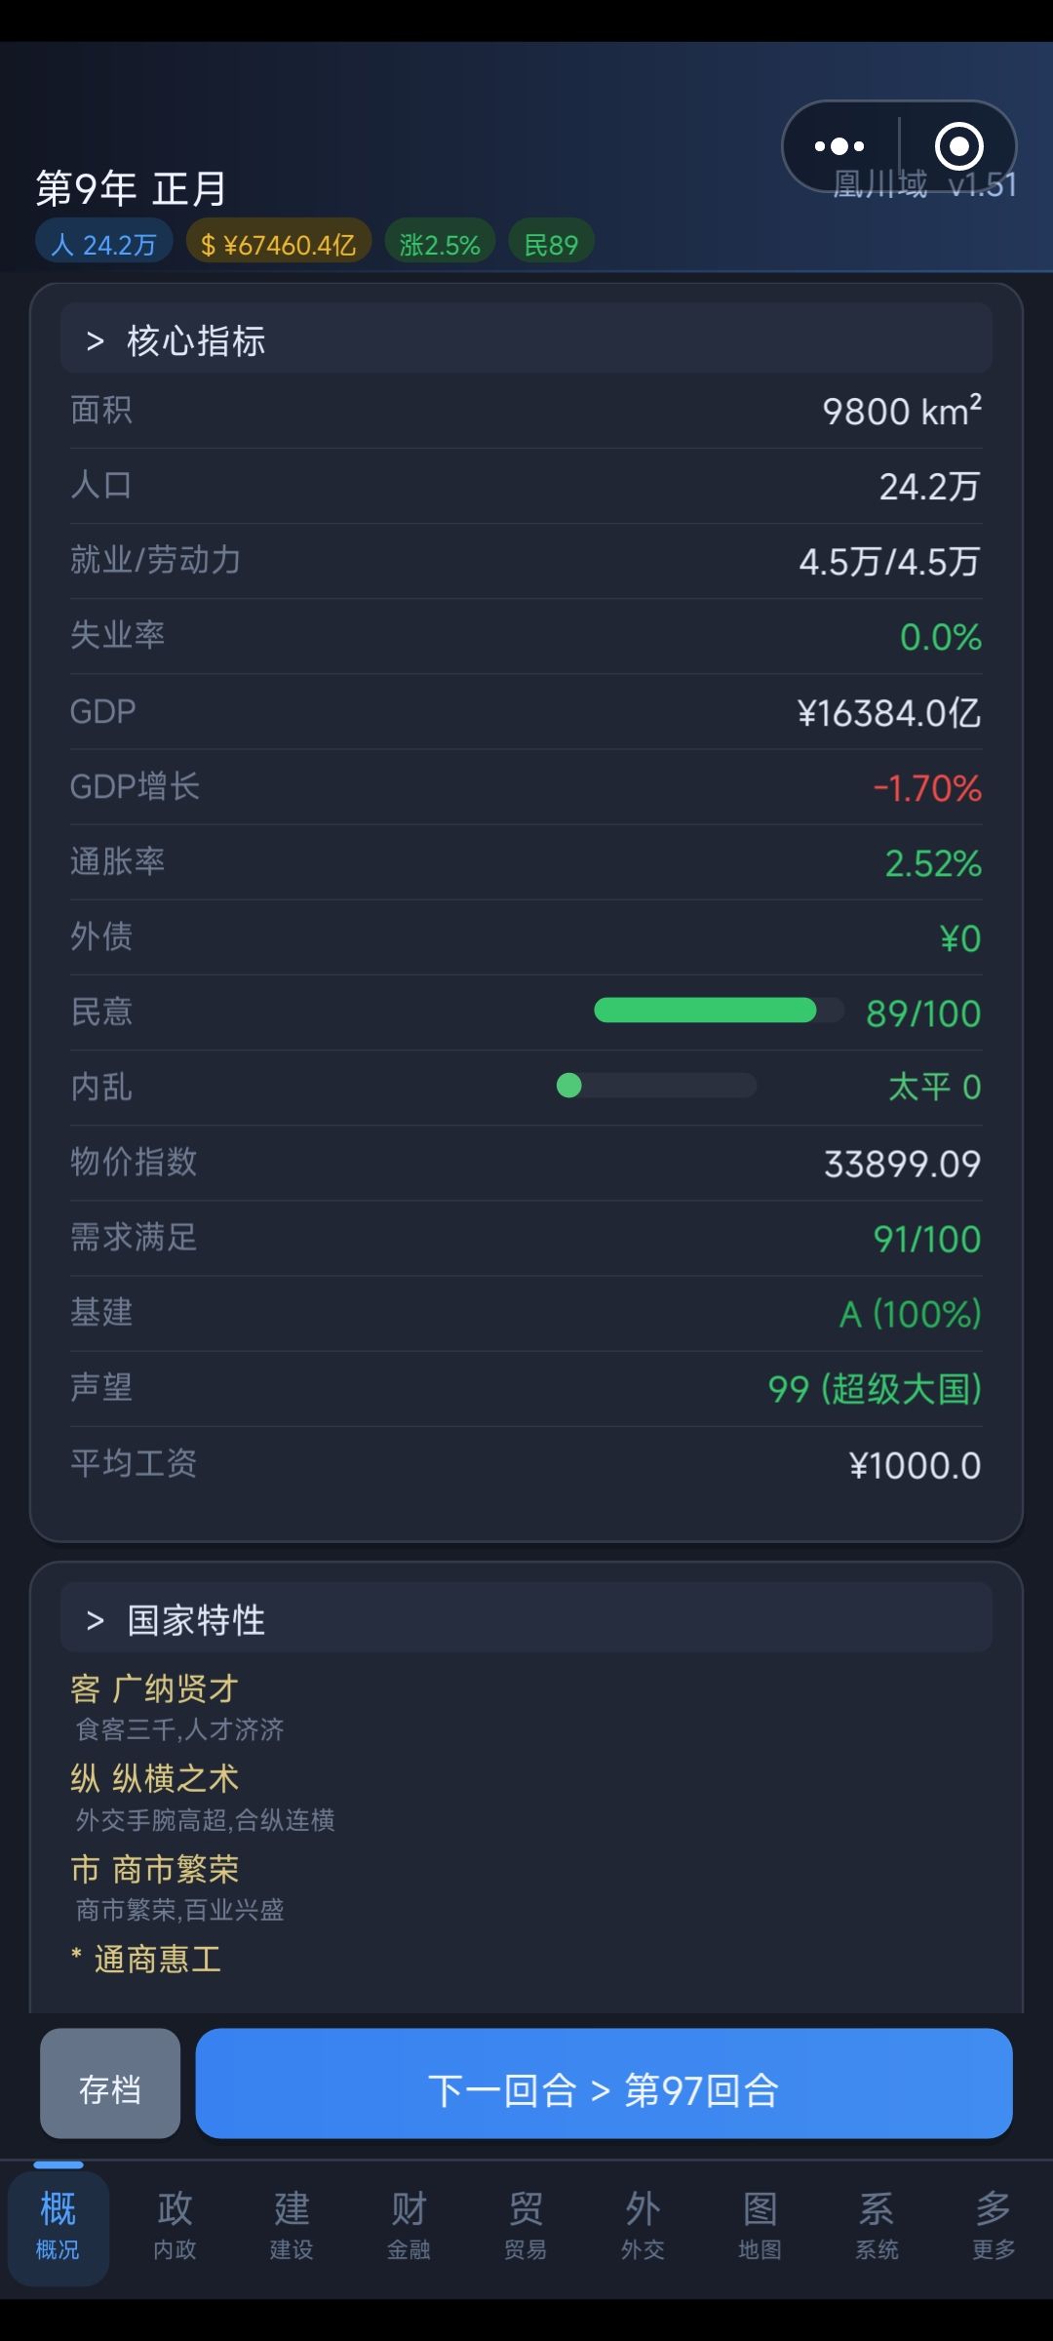Open the 系统 system tab
Image resolution: width=1053 pixels, height=2341 pixels.
[877, 2224]
